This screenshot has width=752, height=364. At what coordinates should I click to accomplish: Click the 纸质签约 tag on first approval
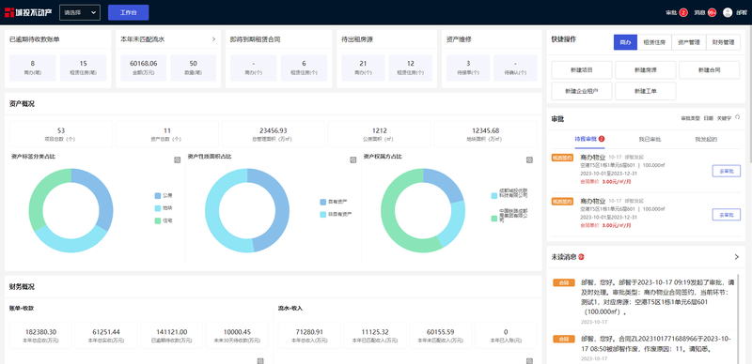[562, 158]
